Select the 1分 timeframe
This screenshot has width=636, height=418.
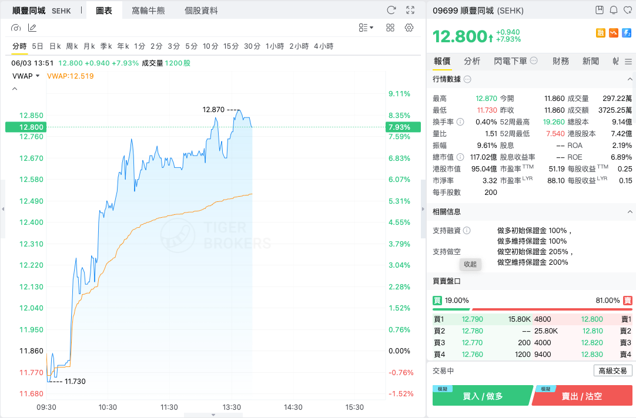[139, 46]
